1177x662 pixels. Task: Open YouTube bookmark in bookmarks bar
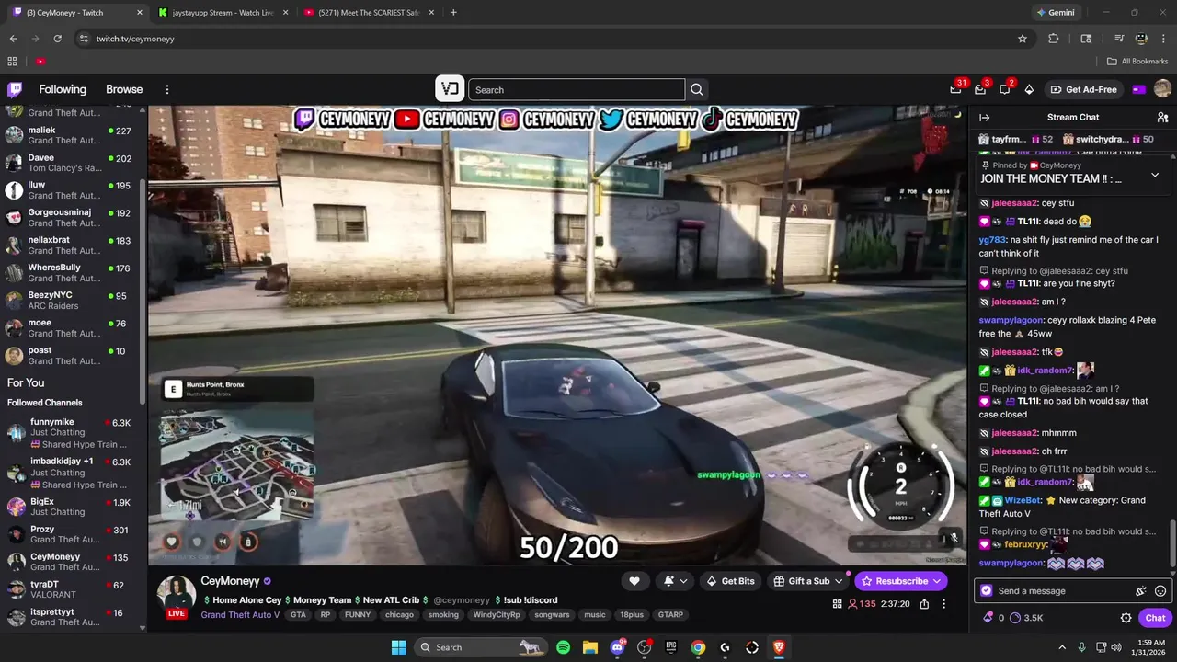(40, 62)
